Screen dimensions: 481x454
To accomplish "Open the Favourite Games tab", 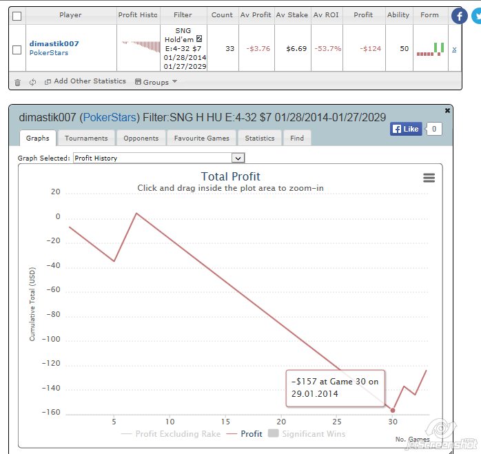I will [201, 138].
